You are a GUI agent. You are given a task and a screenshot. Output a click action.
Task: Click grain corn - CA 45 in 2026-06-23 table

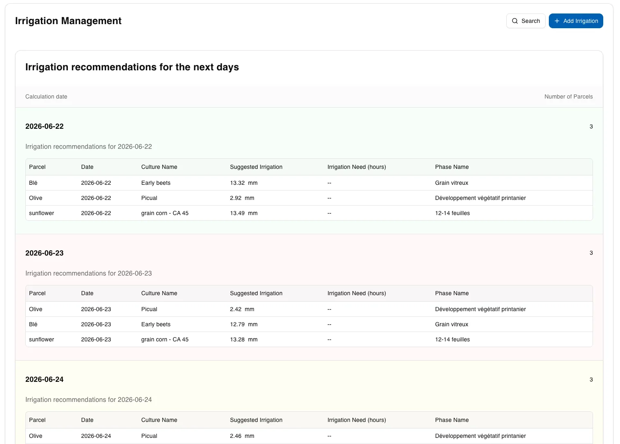(165, 339)
